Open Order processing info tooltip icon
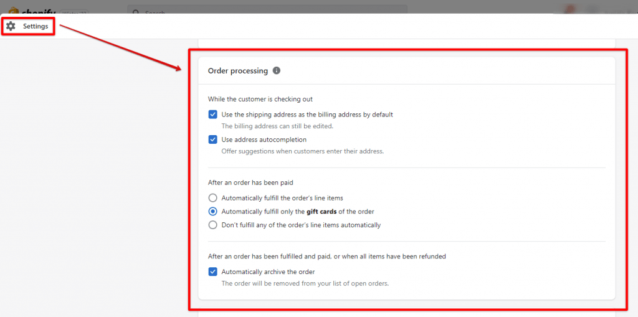 pyautogui.click(x=277, y=70)
